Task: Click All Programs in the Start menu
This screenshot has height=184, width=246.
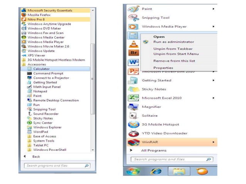Action: coord(154,151)
